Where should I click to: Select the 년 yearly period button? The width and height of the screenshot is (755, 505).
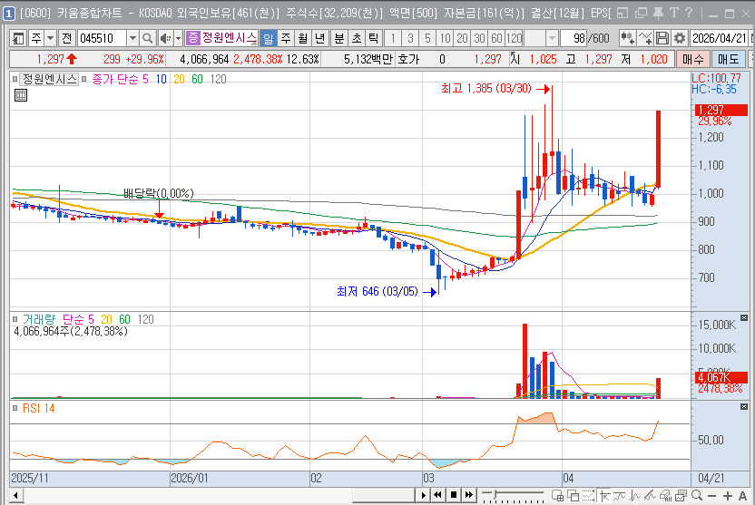[x=319, y=38]
